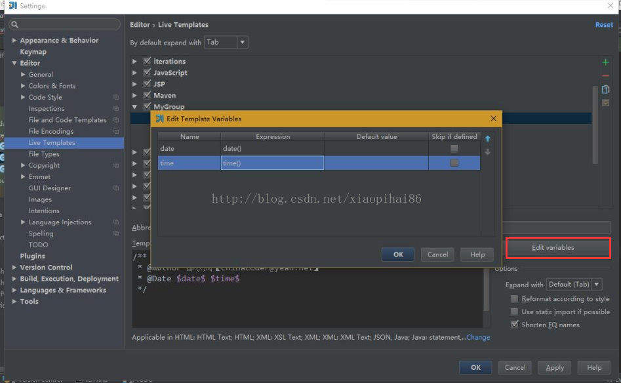Expand the Appearance & Behavior tree node
The height and width of the screenshot is (383, 621).
pos(15,41)
